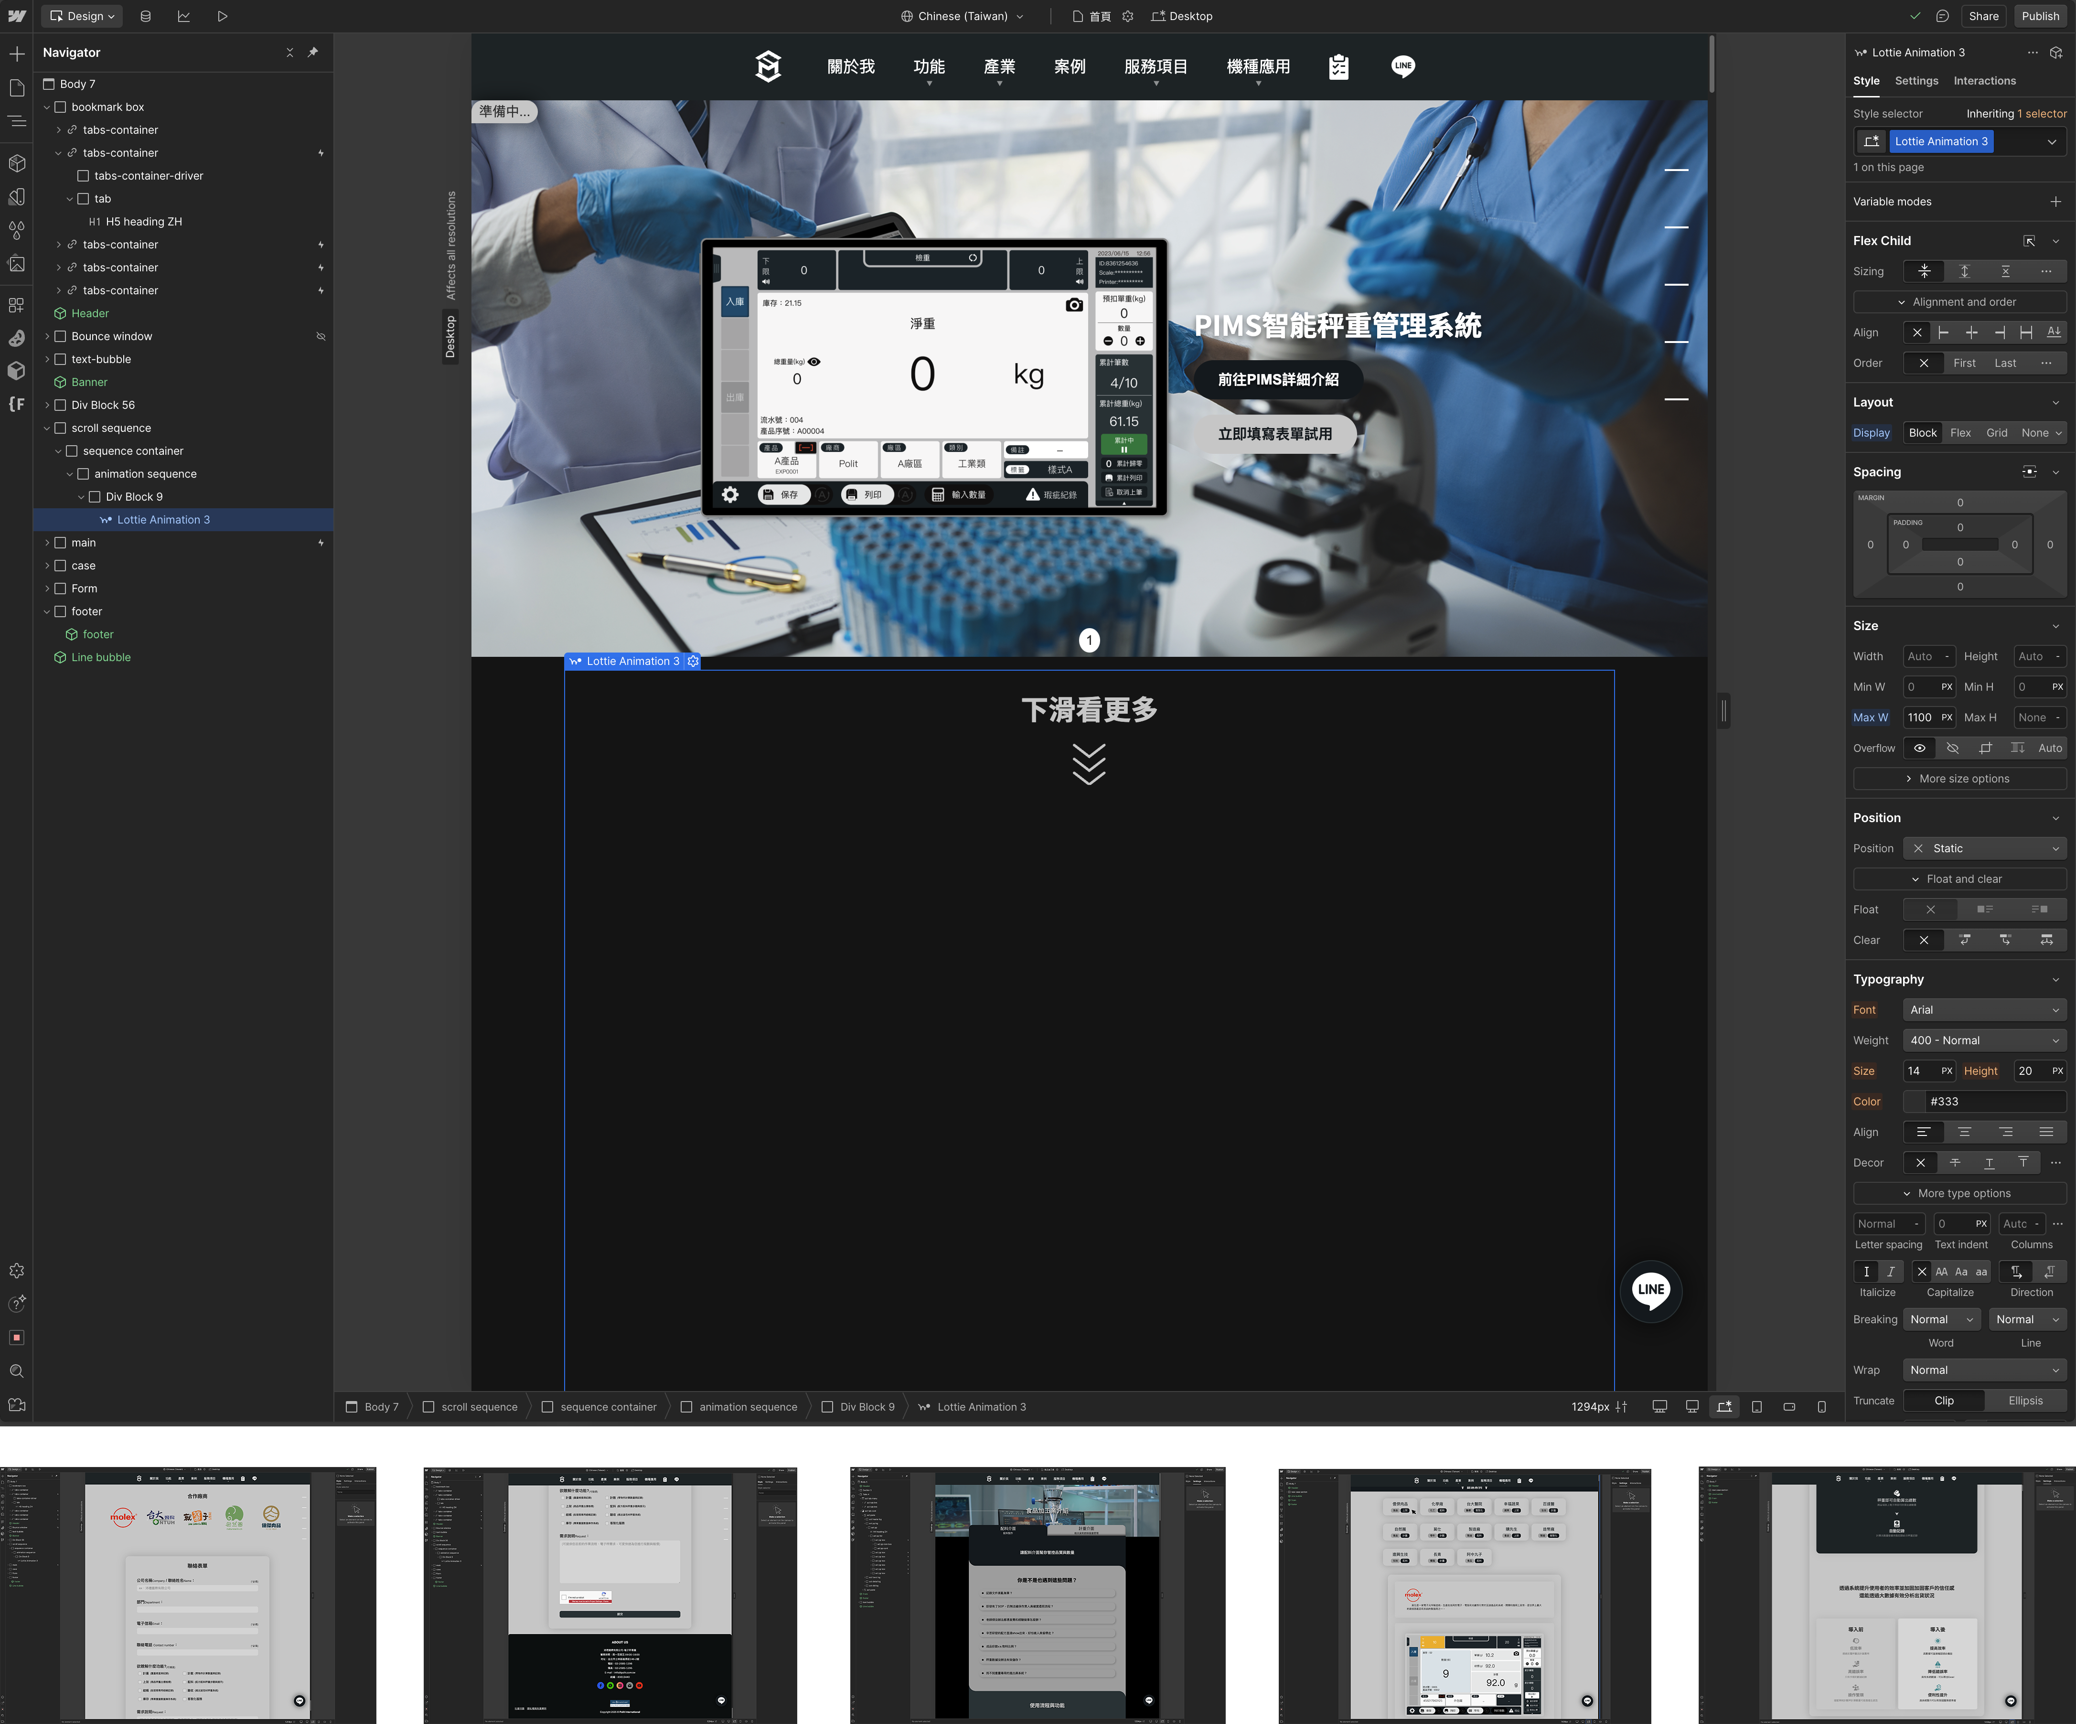Click the create component cube icon in Style panel

click(x=2056, y=53)
